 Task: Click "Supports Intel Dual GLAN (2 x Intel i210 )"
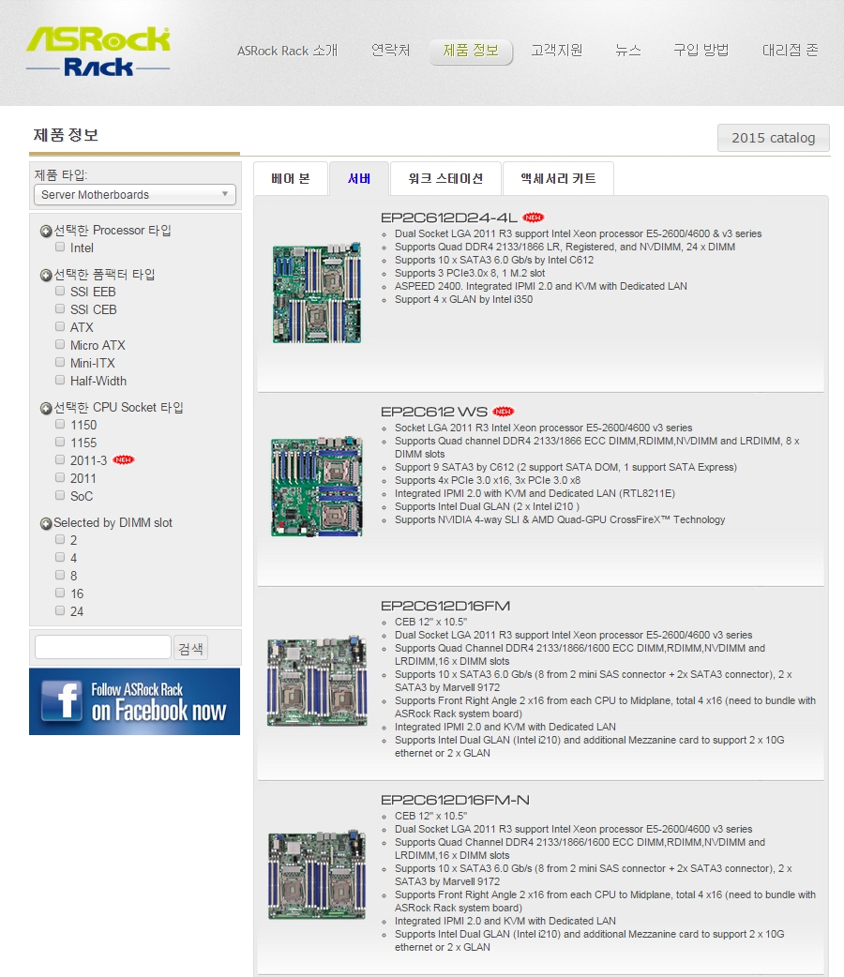coord(488,506)
